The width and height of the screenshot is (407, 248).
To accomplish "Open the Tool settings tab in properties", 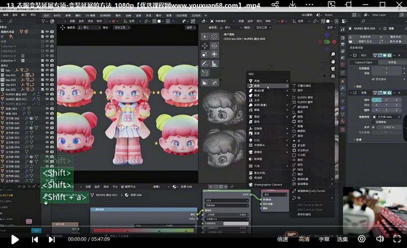I will coord(342,29).
